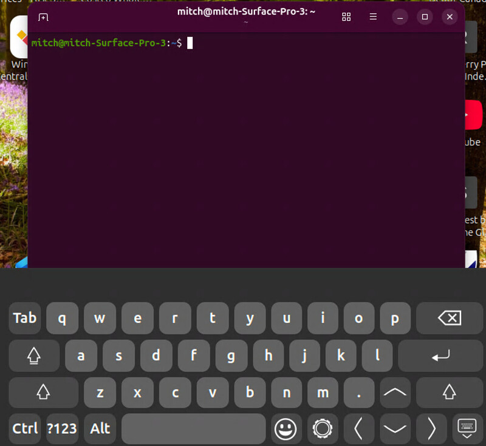486x446 pixels.
Task: Tap the w key
Action: (x=100, y=318)
